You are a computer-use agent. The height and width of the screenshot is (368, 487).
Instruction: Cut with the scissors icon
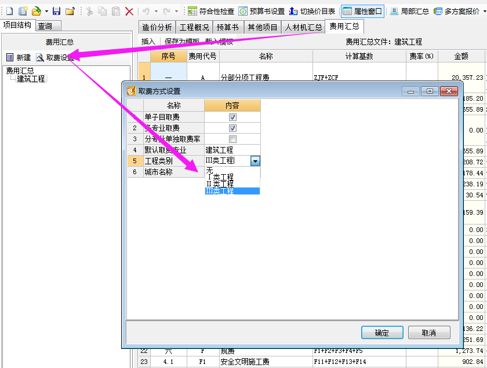(x=89, y=12)
